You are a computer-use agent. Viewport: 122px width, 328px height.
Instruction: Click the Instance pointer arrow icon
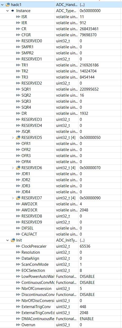pyautogui.click(x=13, y=11)
